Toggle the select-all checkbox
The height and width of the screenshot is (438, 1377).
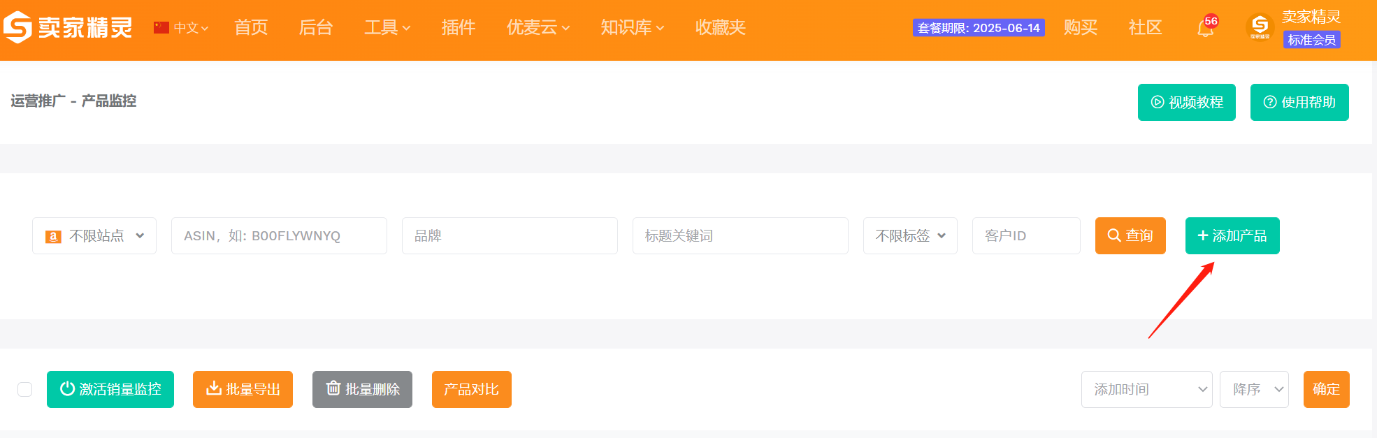point(25,389)
